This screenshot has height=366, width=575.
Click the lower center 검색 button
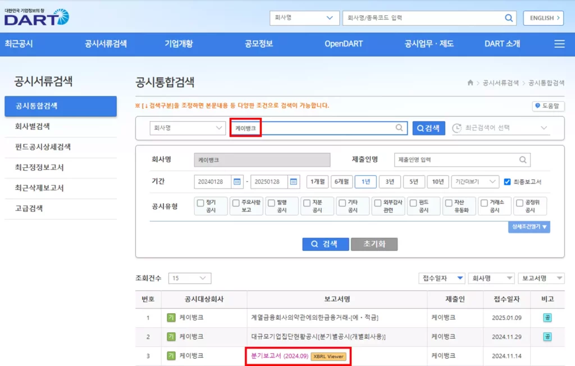(325, 244)
